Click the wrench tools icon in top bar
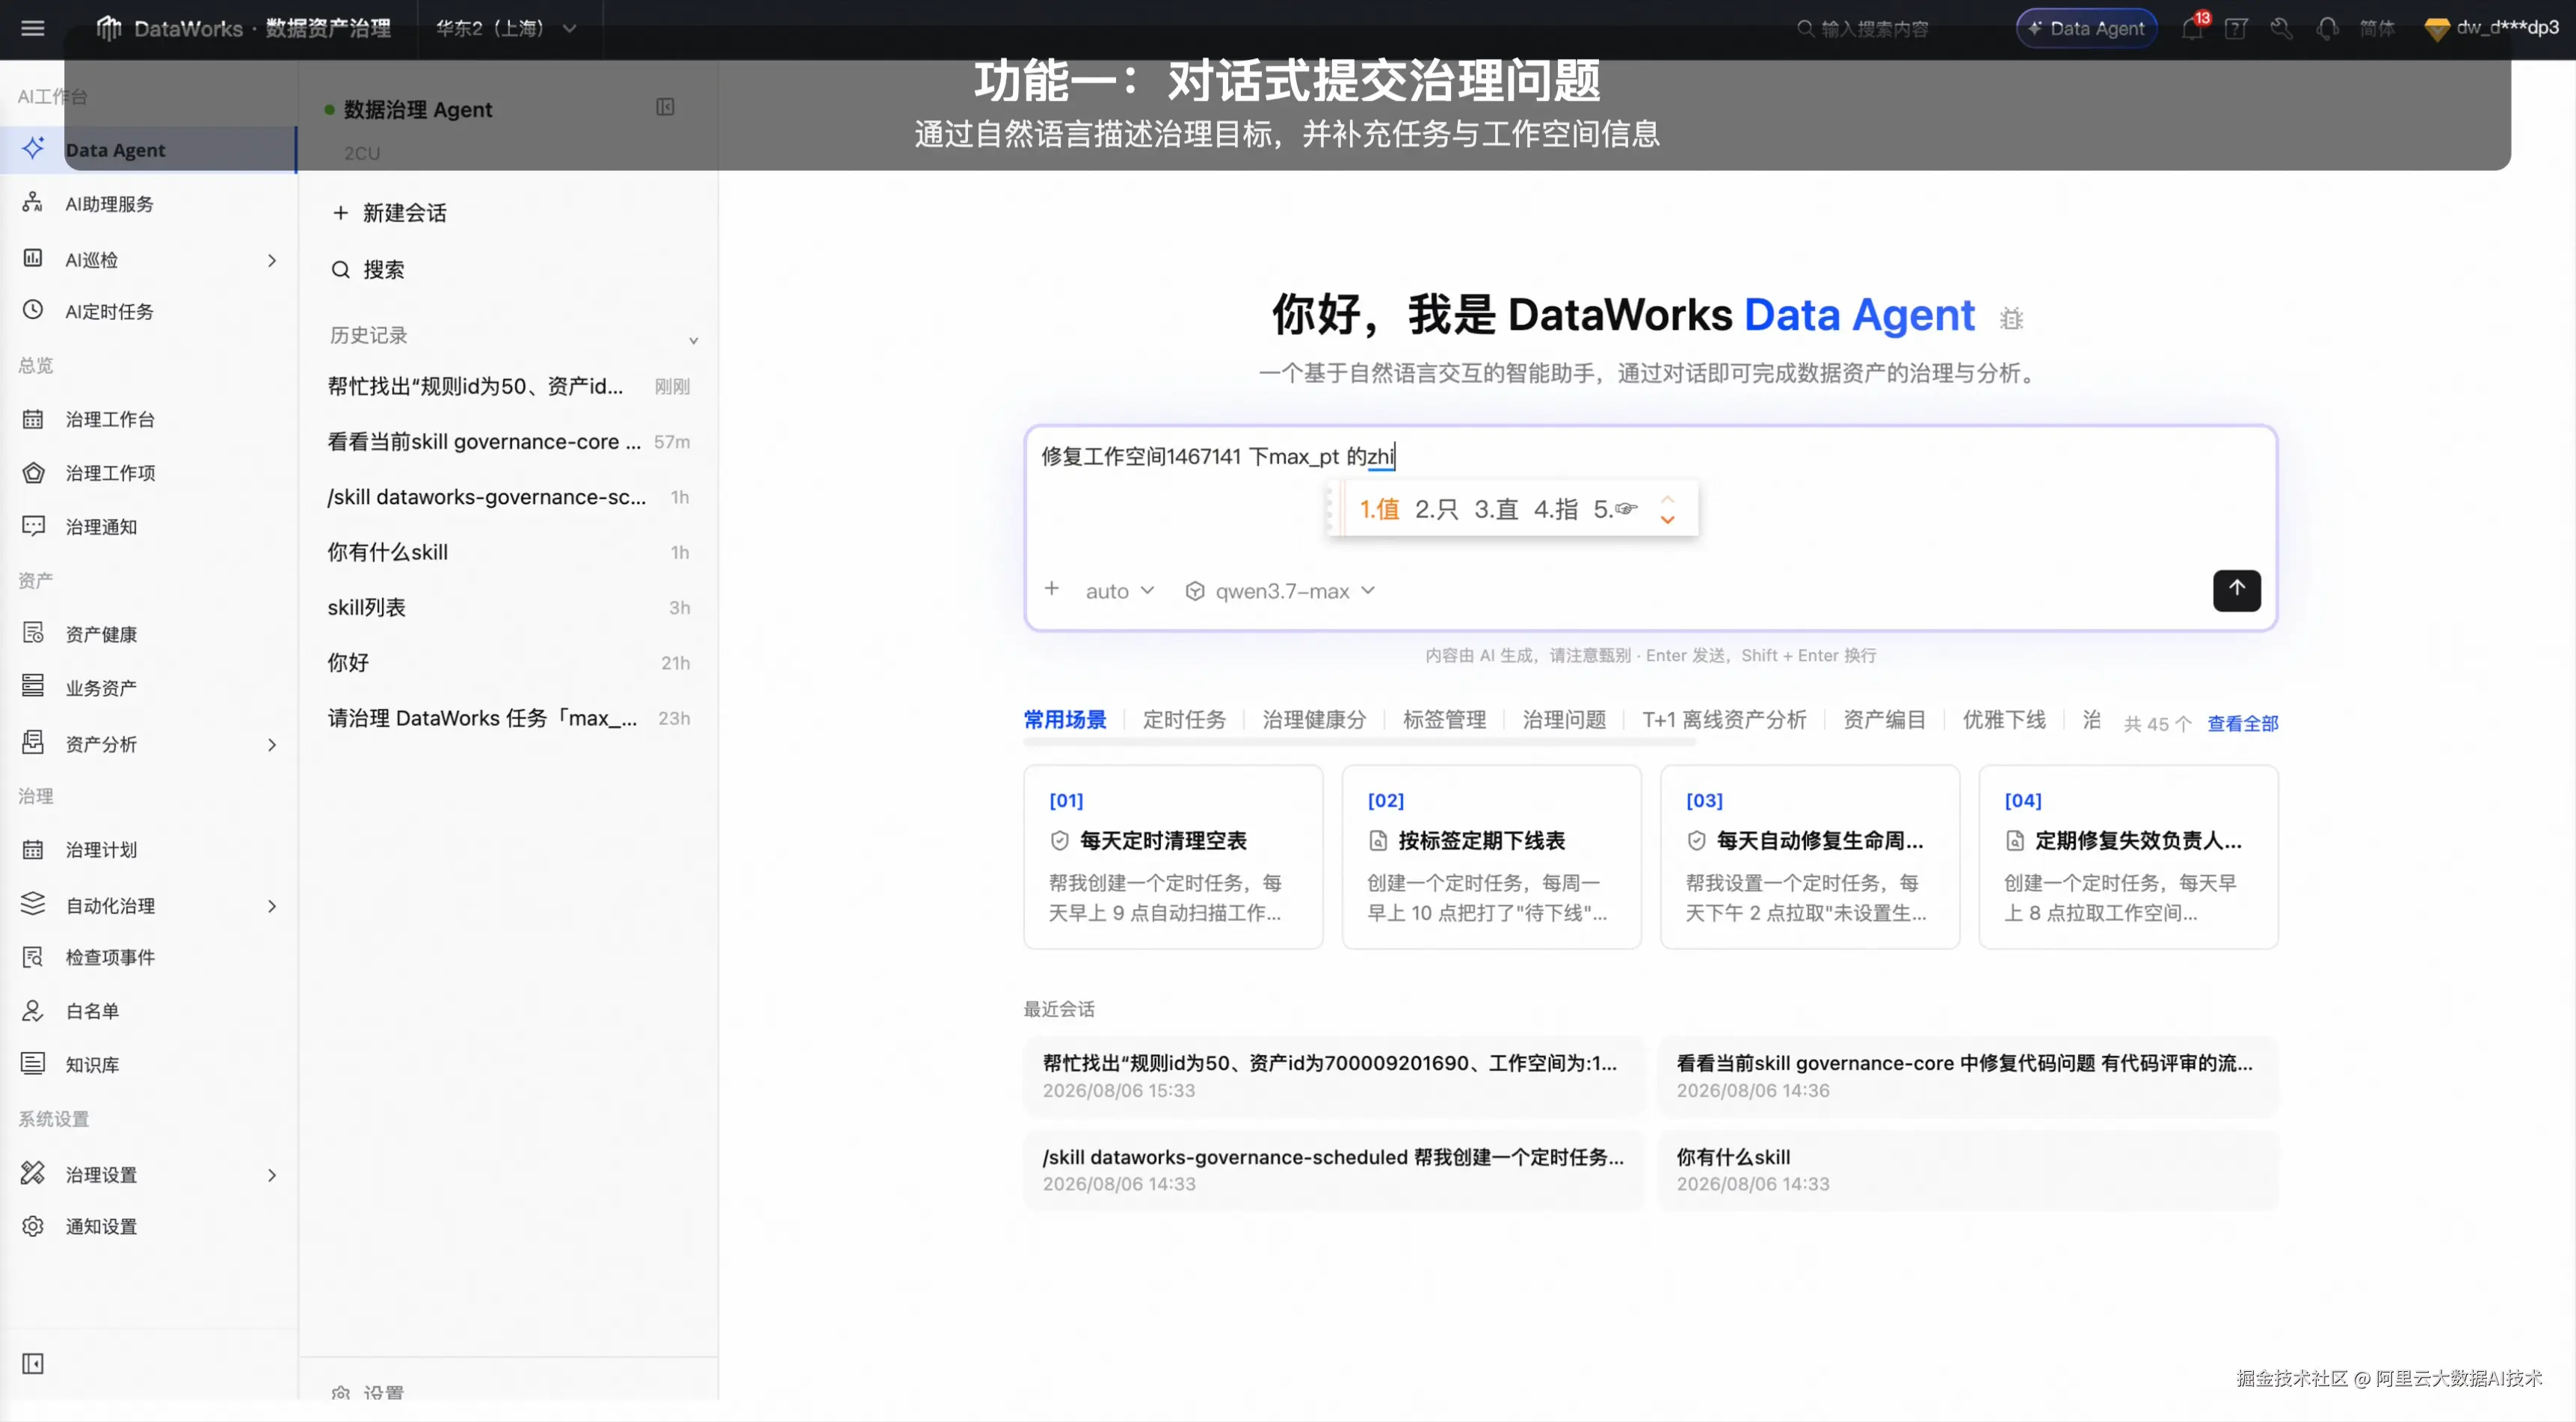 pyautogui.click(x=2281, y=28)
